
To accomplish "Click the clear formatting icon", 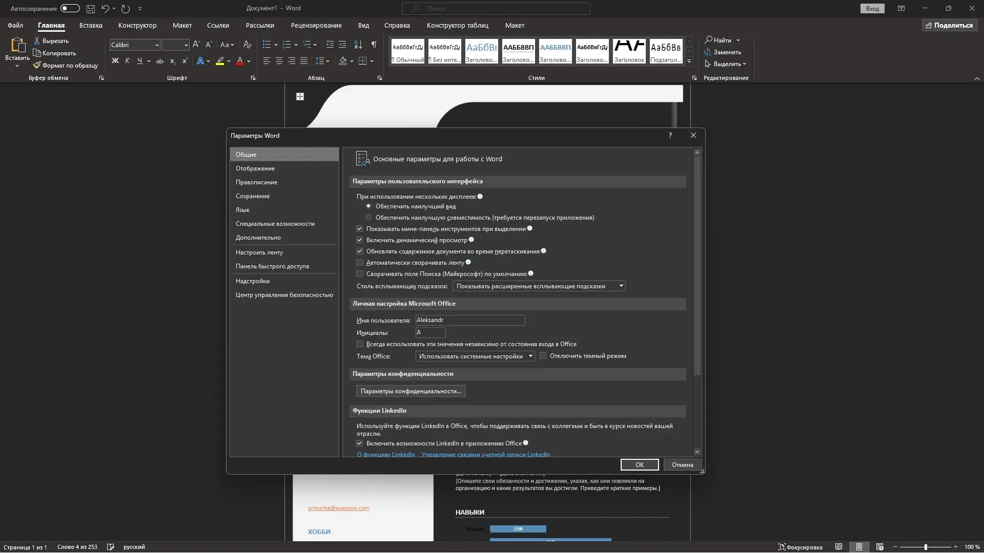I will tap(247, 45).
